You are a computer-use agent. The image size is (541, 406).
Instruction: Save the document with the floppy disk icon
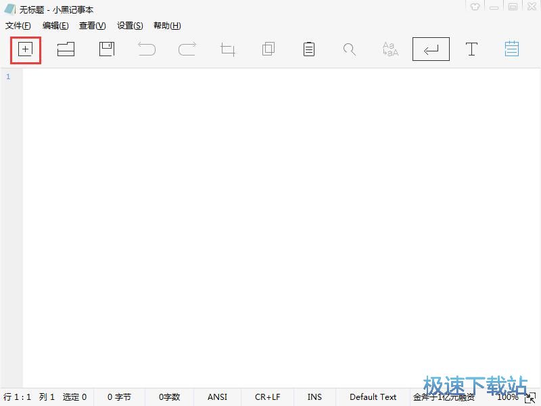click(107, 49)
